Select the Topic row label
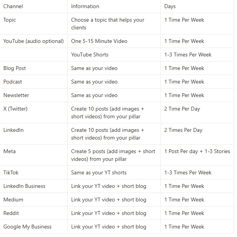This screenshot has height=237, width=237. [10, 20]
